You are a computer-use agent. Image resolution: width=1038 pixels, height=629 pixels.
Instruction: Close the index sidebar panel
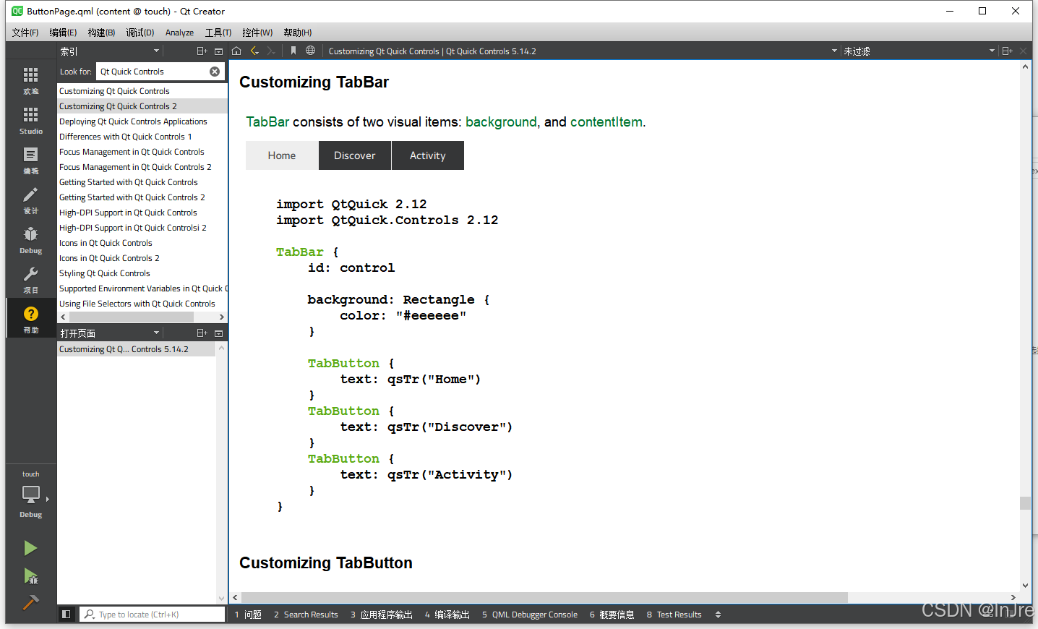[218, 51]
